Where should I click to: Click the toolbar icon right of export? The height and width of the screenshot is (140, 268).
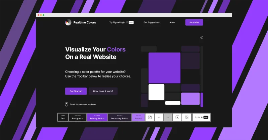pos(186,117)
